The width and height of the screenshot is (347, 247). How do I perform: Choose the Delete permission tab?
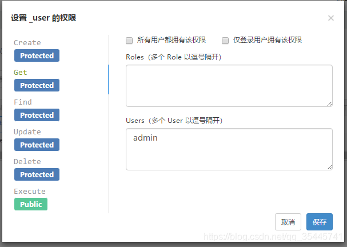coord(27,162)
